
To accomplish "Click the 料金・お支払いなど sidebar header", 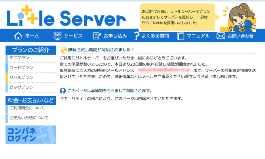I will (31, 100).
